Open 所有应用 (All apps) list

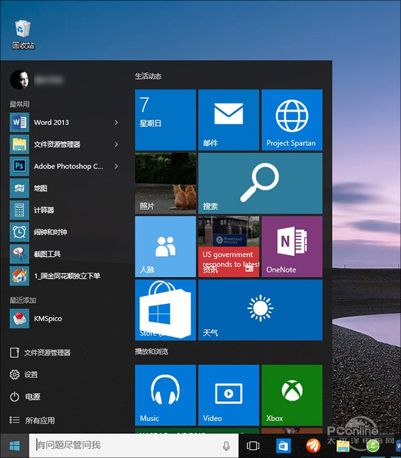coord(39,421)
